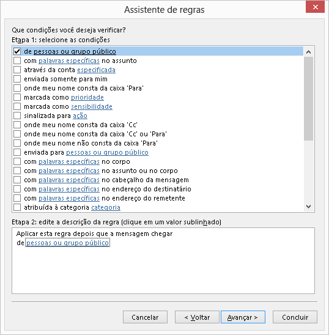This screenshot has width=329, height=335.
Task: Open the 'categoria' link
Action: (x=106, y=207)
